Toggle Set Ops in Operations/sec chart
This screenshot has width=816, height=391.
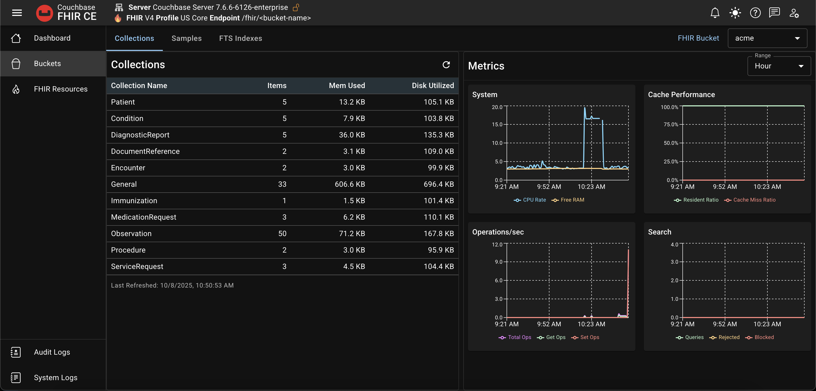coord(586,337)
